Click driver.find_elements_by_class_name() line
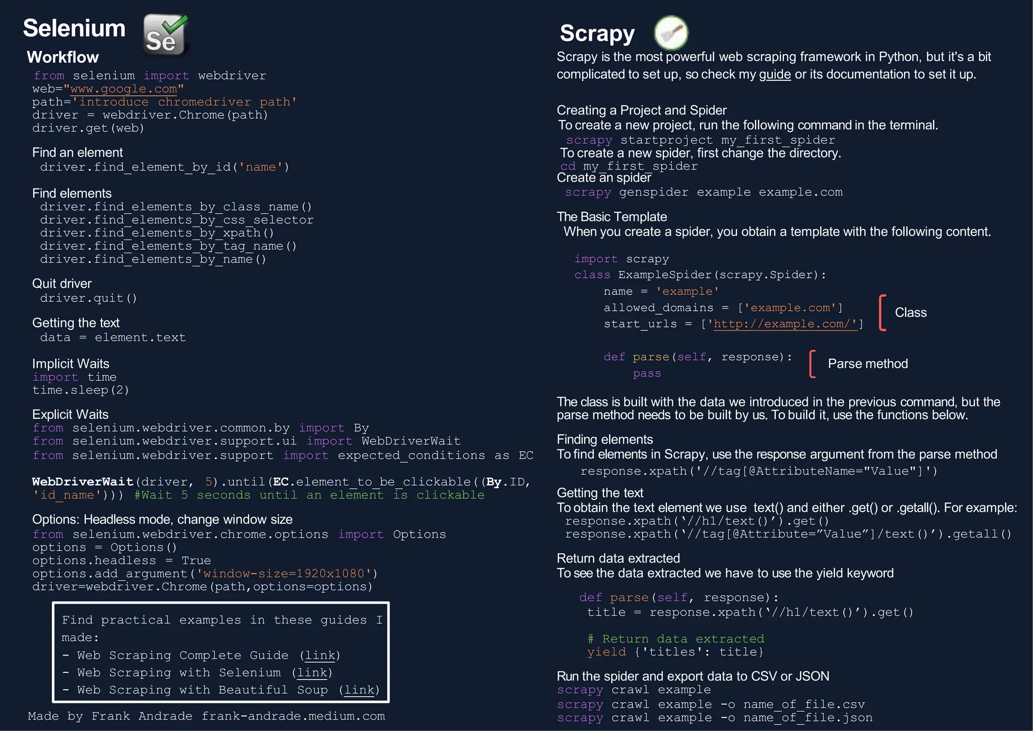This screenshot has height=731, width=1033. pos(176,207)
